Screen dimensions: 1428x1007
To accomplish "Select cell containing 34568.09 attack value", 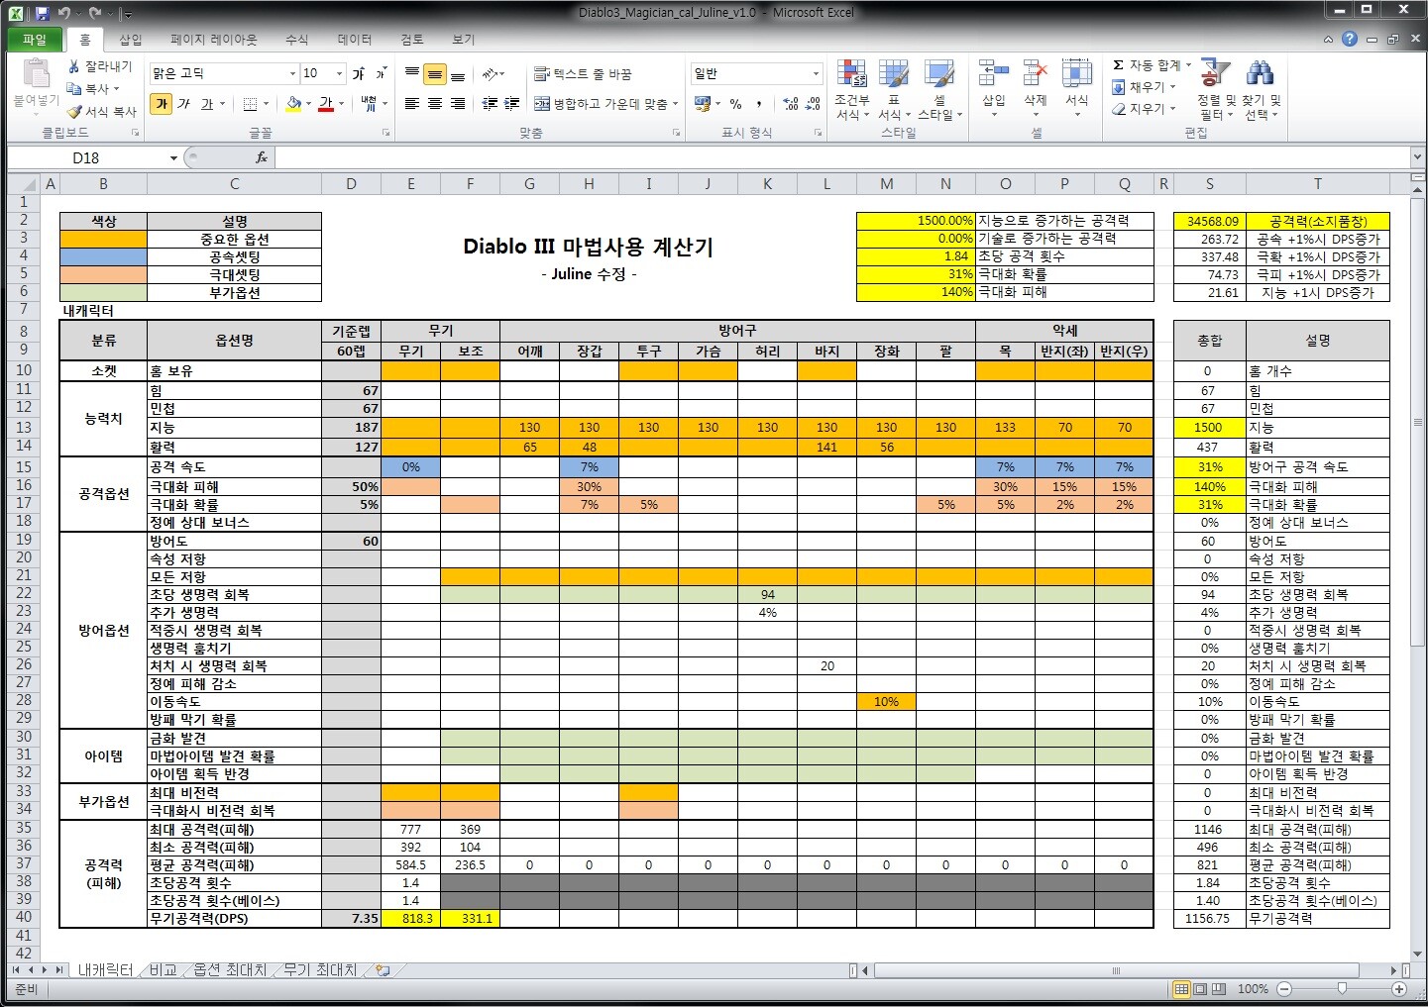I will [1209, 222].
